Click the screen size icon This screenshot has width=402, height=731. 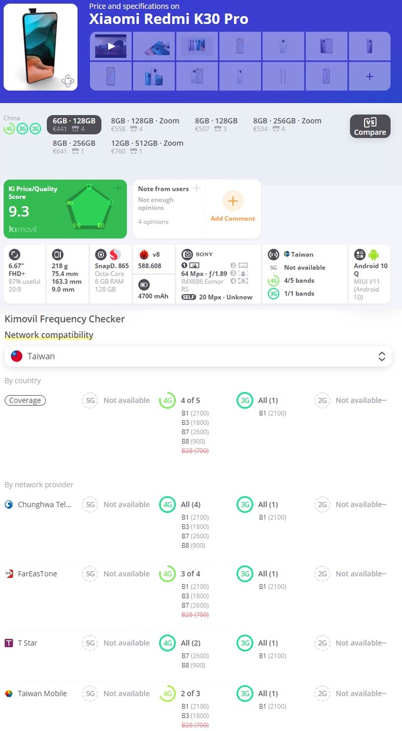coord(15,254)
